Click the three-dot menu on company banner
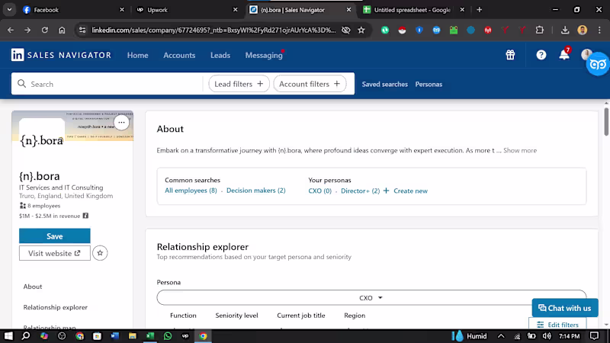This screenshot has width=610, height=343. [121, 123]
